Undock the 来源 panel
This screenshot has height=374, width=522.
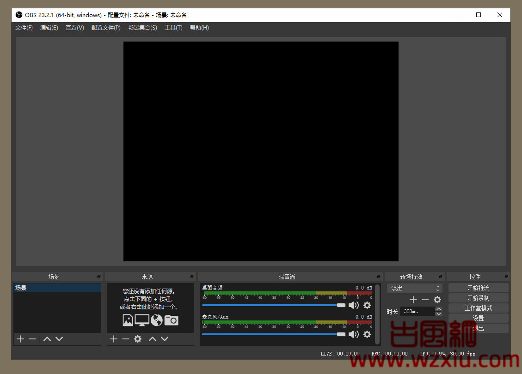click(192, 276)
